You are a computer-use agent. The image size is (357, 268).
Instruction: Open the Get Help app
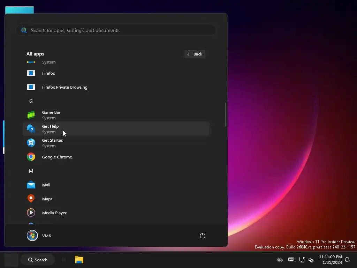(116, 129)
